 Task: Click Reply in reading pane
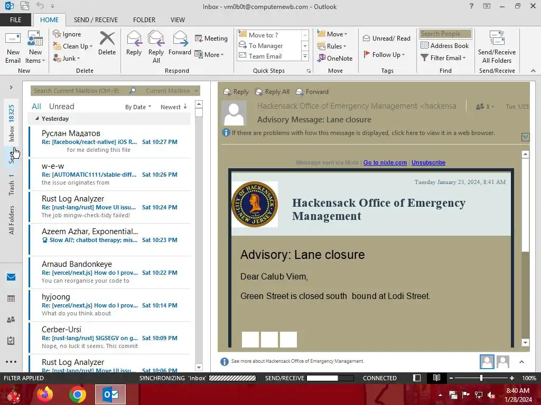coord(236,92)
